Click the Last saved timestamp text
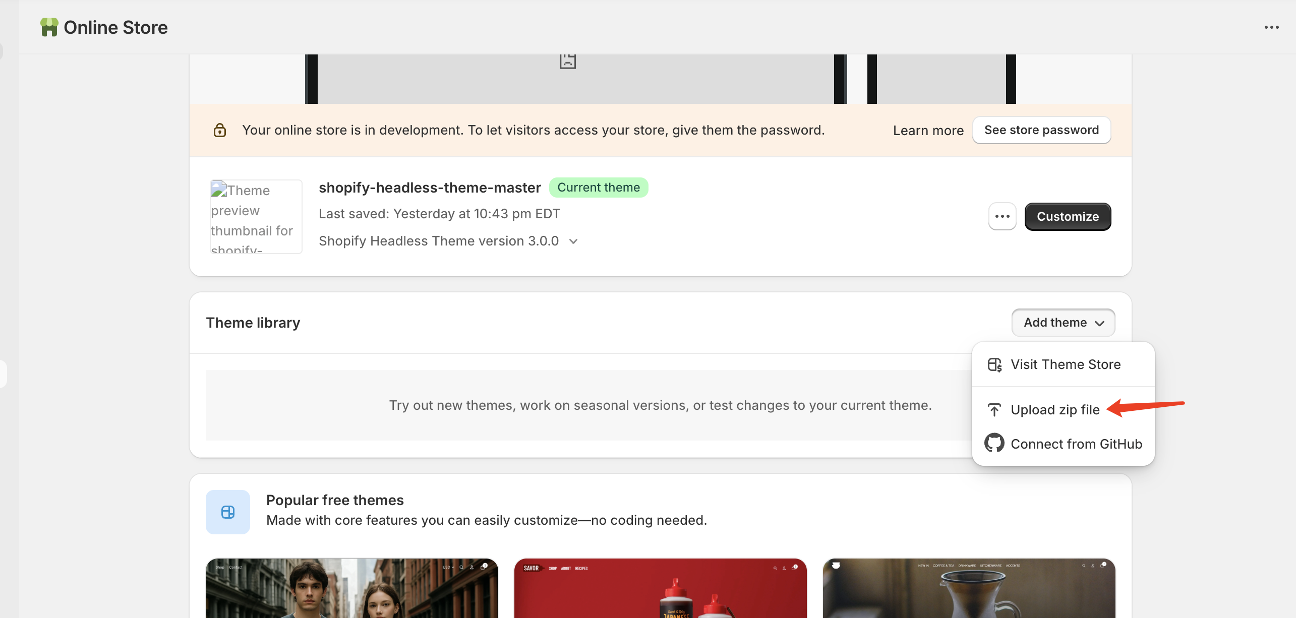The width and height of the screenshot is (1296, 618). (439, 214)
